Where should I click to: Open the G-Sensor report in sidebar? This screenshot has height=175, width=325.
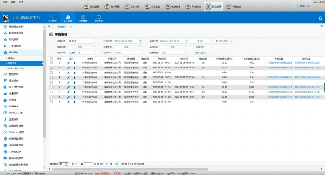coord(16,132)
